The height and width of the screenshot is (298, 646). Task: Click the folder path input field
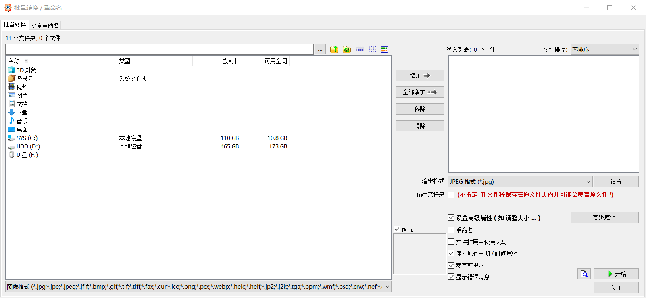[159, 50]
